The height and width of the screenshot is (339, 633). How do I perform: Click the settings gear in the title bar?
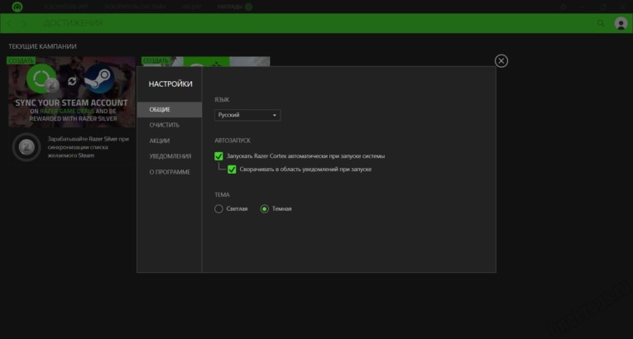pos(563,7)
